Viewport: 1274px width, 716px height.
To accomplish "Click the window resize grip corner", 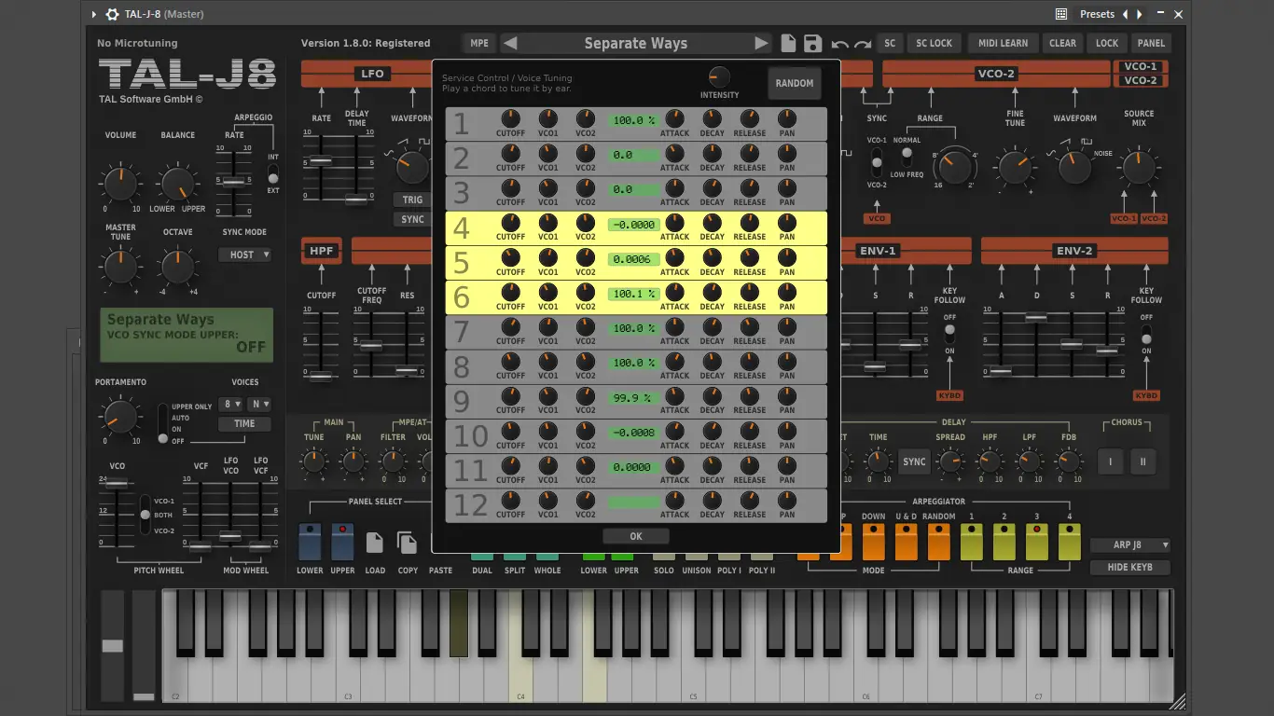I will [x=1178, y=702].
